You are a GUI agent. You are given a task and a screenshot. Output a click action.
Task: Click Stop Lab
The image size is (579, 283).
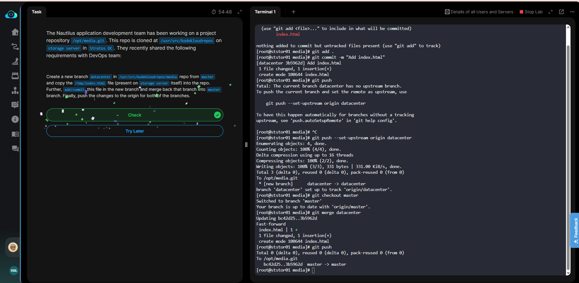click(531, 12)
